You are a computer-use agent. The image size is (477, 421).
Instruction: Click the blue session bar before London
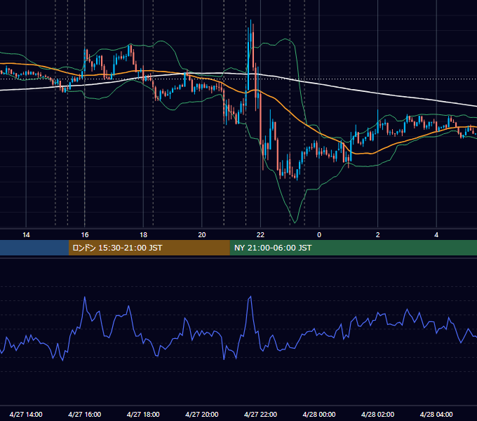(34, 248)
